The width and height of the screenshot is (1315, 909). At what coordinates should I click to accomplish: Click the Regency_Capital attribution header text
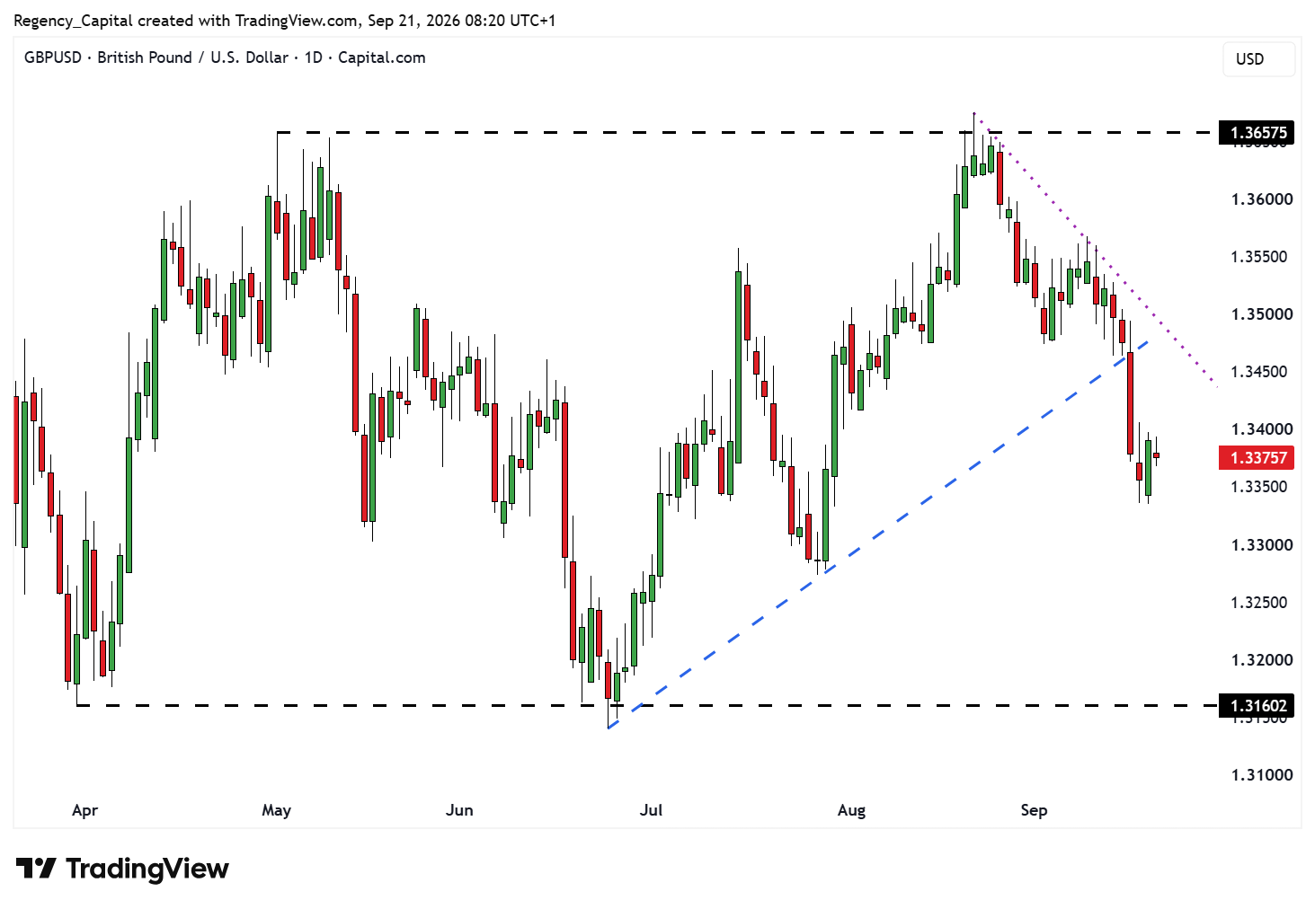click(x=284, y=20)
